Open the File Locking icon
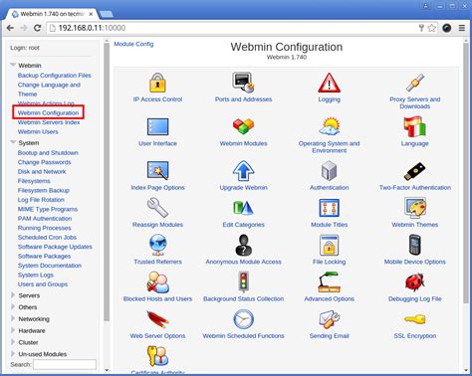Screen dimensions: 472x376 [329, 245]
